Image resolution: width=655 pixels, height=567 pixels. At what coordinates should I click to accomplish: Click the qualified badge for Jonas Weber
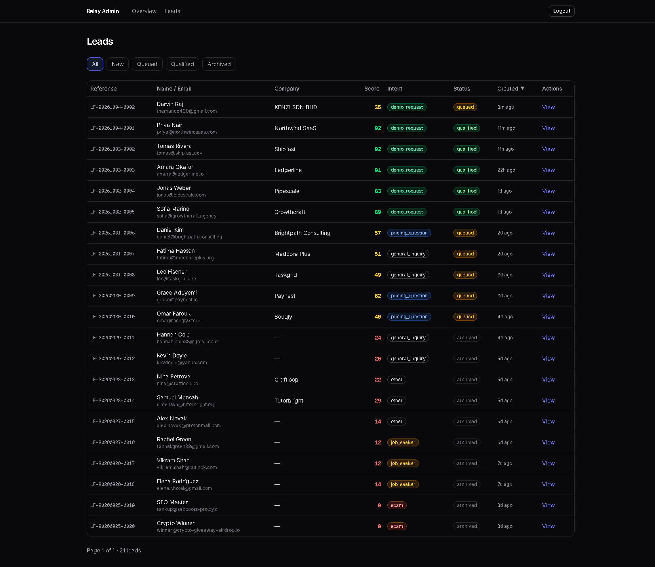tap(466, 191)
